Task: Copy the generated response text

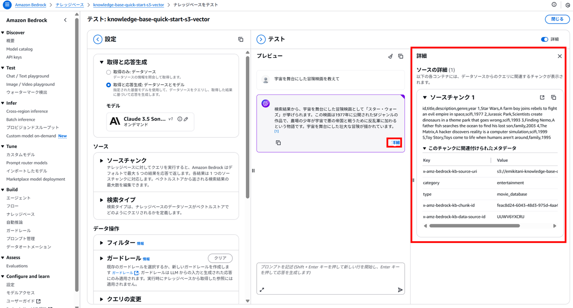Action: (278, 143)
